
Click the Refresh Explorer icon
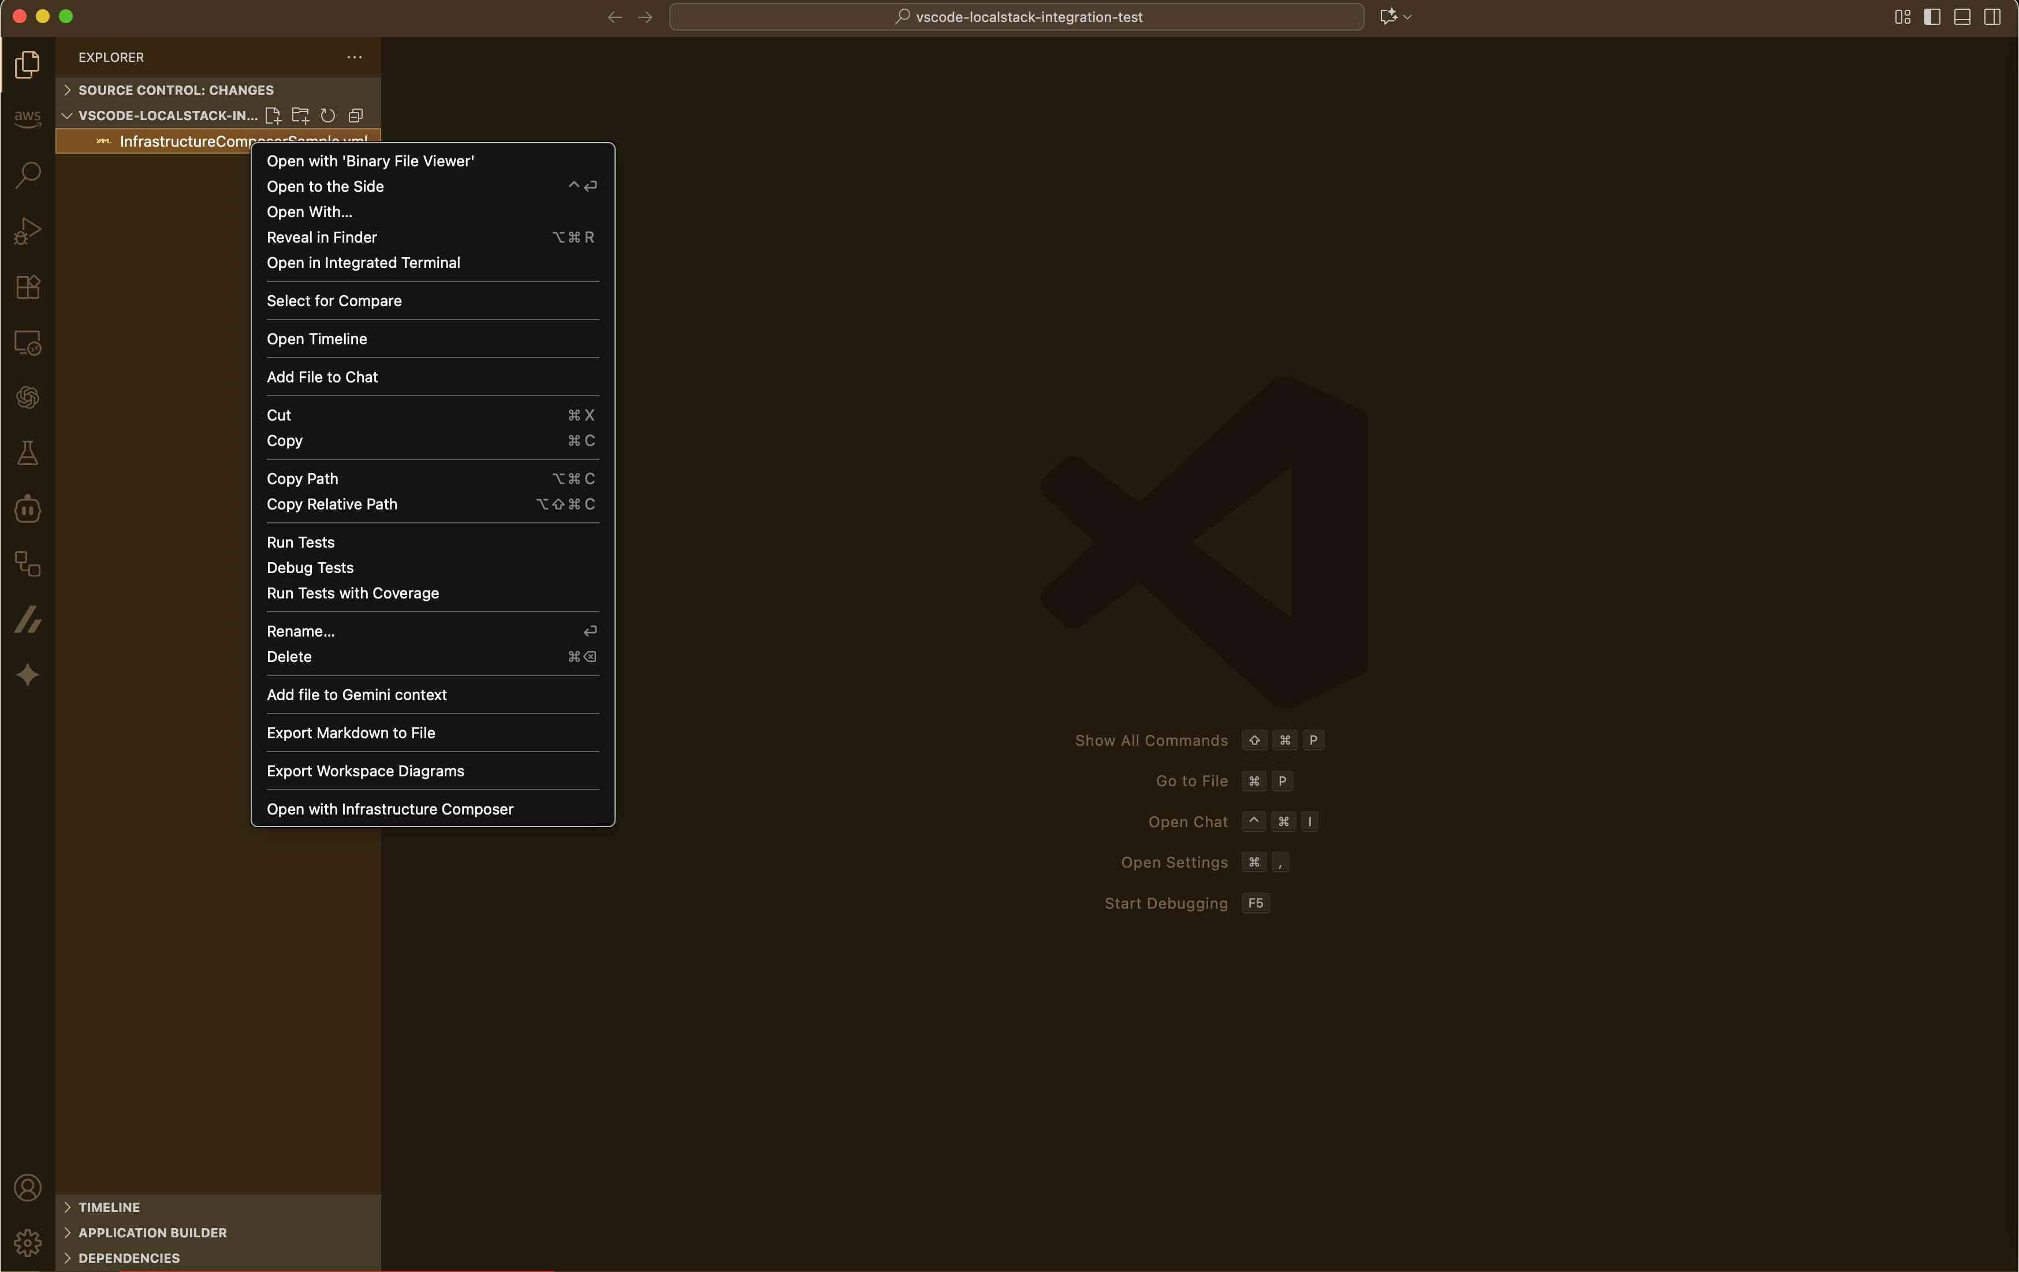[328, 116]
